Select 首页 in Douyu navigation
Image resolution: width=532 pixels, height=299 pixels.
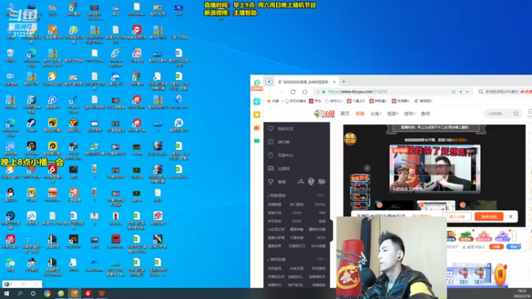click(x=344, y=114)
